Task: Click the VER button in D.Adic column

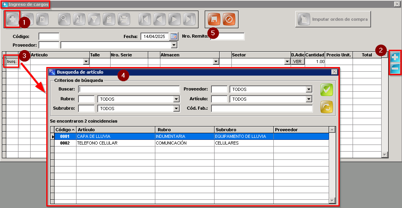Action: coord(297,61)
